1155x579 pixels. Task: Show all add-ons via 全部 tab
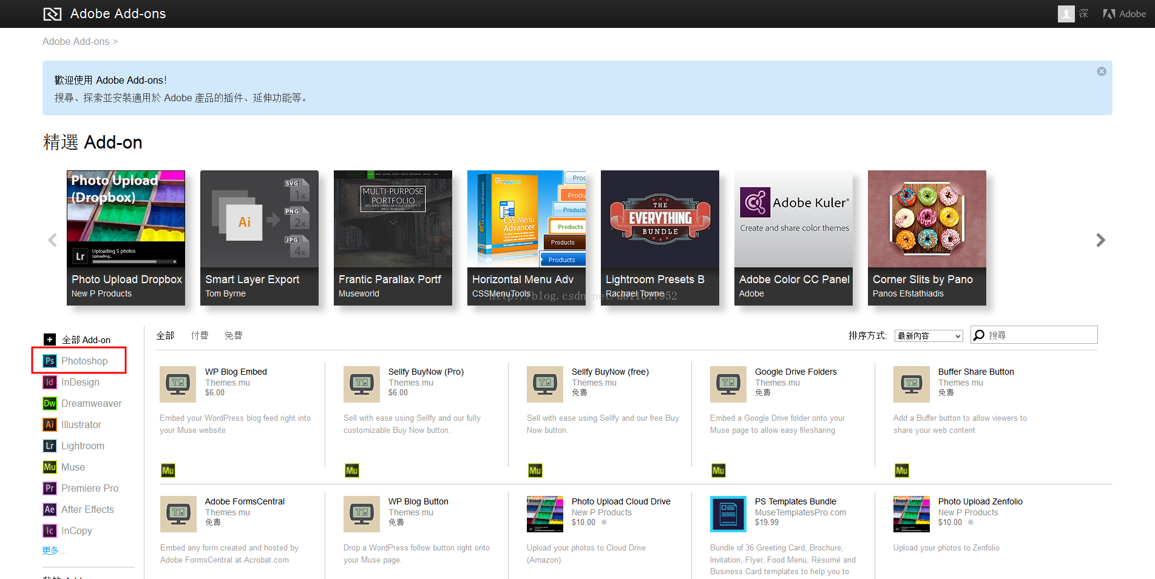coord(165,335)
